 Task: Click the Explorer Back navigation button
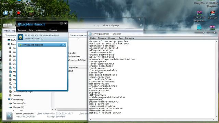click(x=5, y=25)
